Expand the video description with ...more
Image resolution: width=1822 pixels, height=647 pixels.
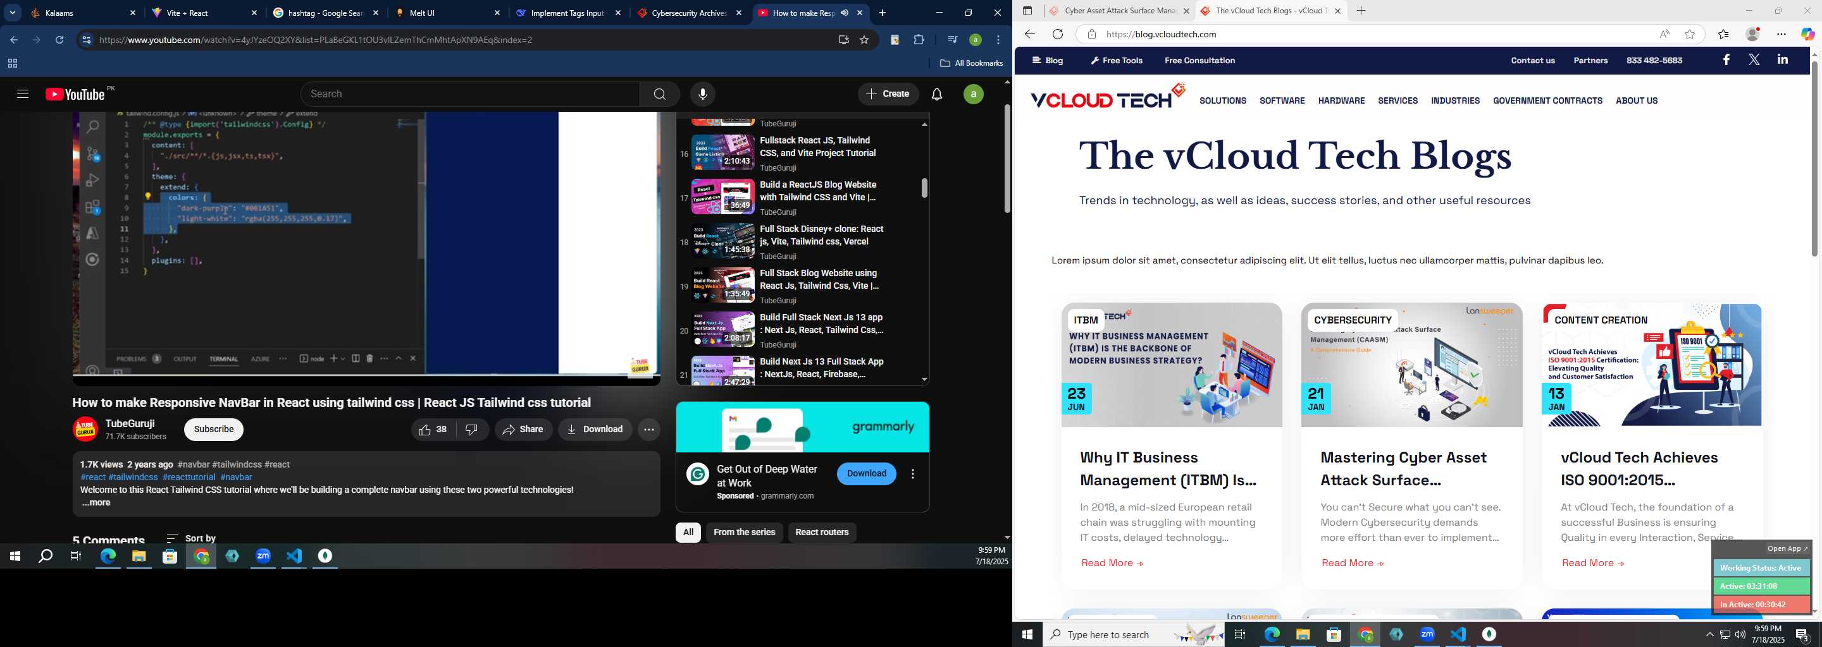coord(96,504)
